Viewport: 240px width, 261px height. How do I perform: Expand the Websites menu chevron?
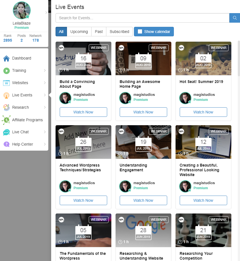coord(45,83)
